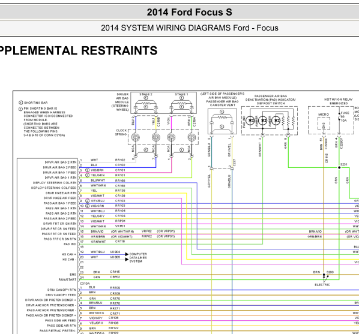The height and width of the screenshot is (334, 359).
Task: Open the Computer Data Lines System reference
Action: click(138, 258)
